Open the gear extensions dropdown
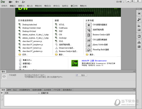Screen dimensions: 142x109 17,2
